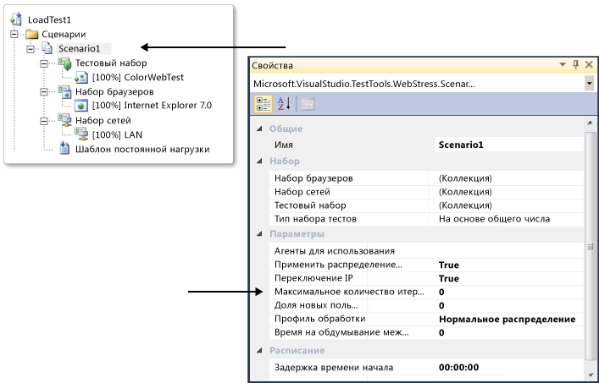Collapse the Набор браузеров node
Screen dimensions: 599x383
(x=44, y=92)
